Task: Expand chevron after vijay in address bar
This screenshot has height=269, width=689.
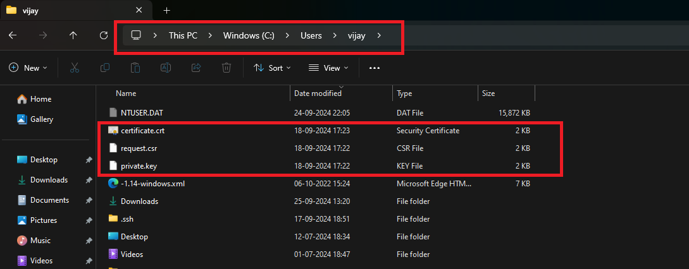Action: click(379, 35)
